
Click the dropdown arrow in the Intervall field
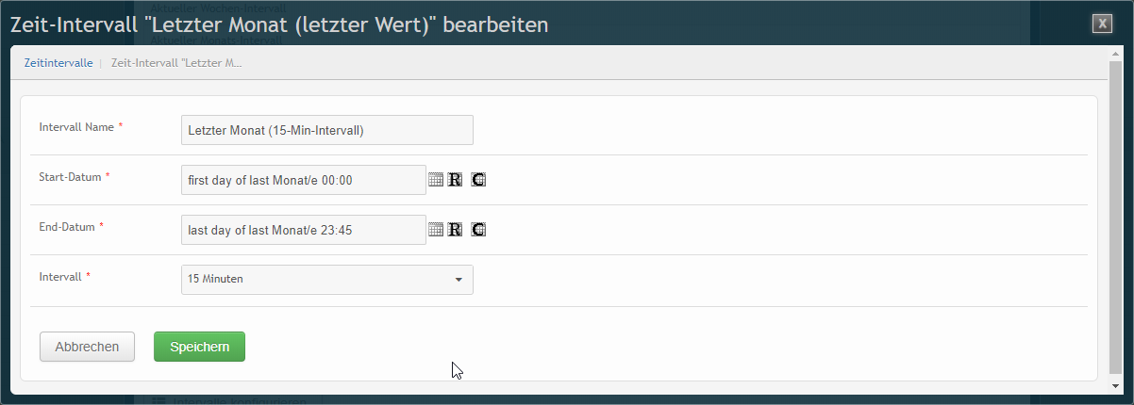pyautogui.click(x=459, y=280)
